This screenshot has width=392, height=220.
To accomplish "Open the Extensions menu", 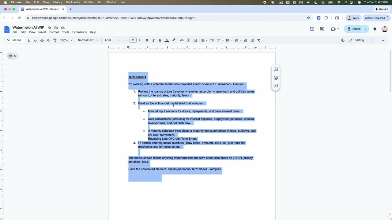I will pyautogui.click(x=79, y=32).
